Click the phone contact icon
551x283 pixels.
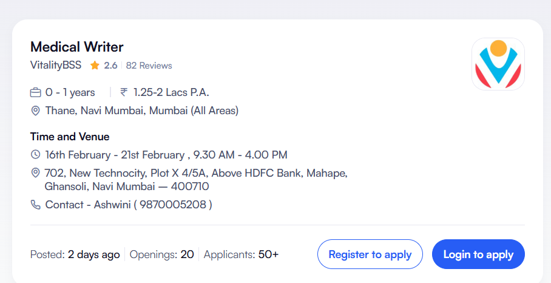(36, 205)
